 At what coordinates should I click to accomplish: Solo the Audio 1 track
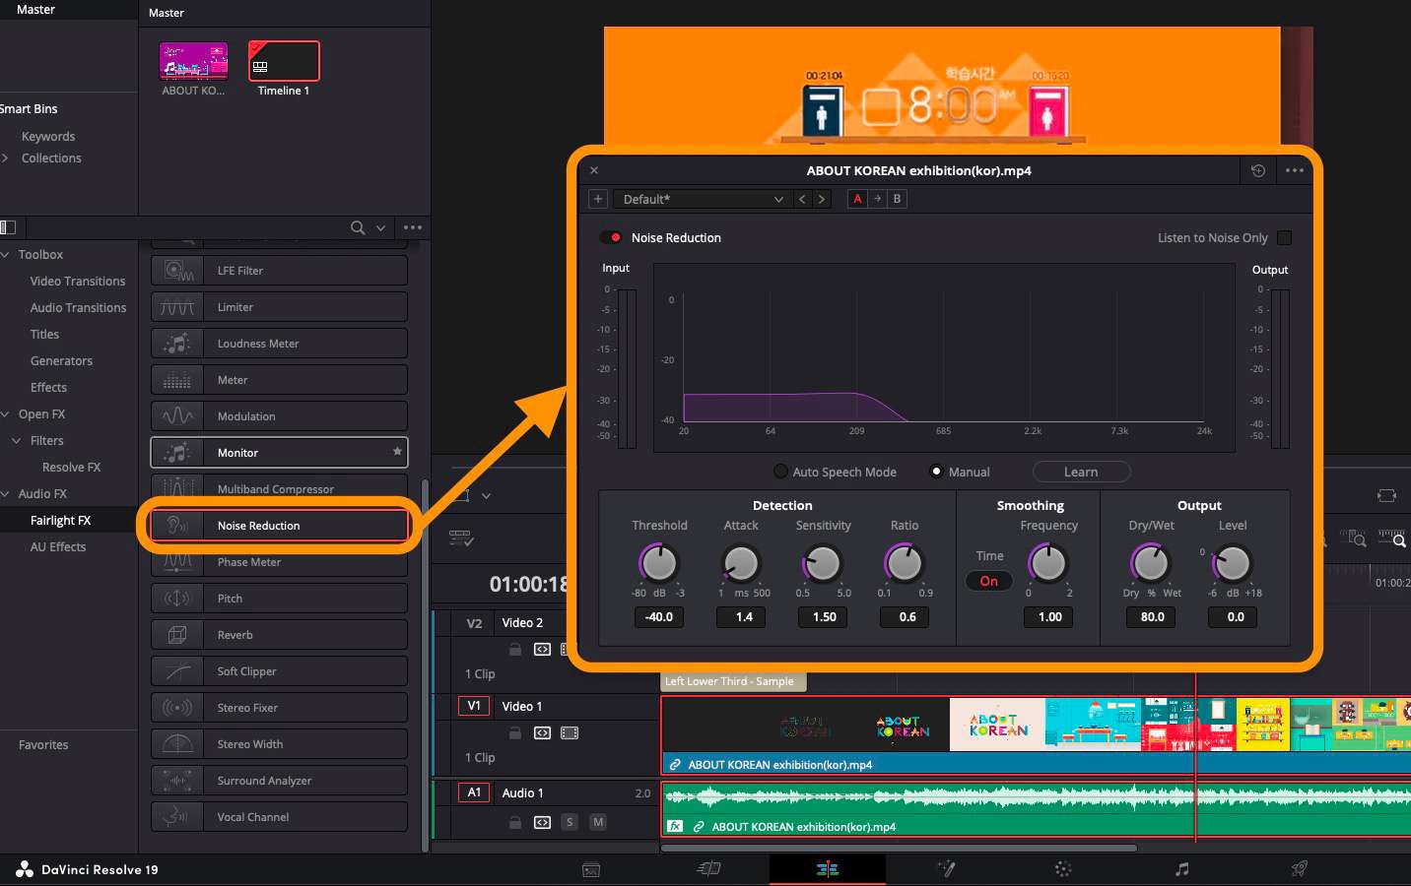point(570,822)
